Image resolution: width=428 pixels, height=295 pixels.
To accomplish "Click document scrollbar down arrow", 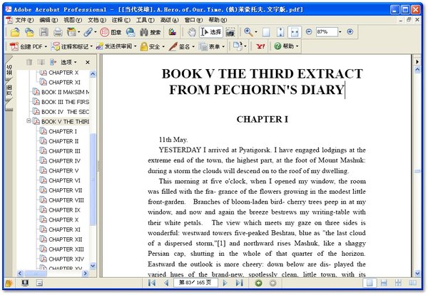I will tap(417, 273).
